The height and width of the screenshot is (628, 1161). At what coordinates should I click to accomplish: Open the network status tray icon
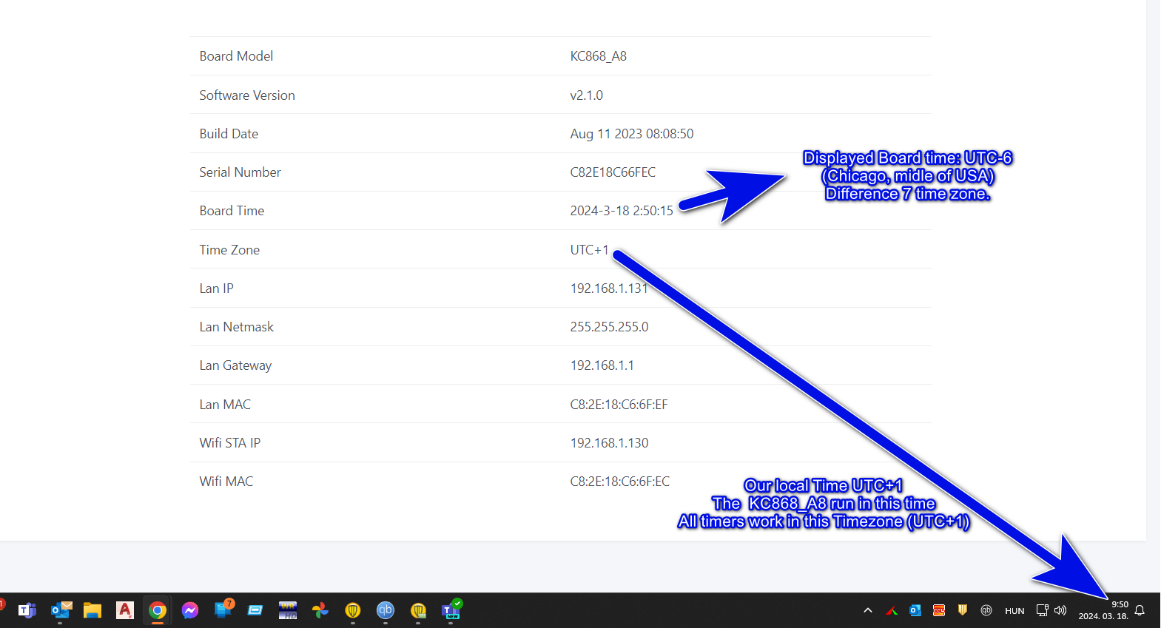[x=1042, y=611]
